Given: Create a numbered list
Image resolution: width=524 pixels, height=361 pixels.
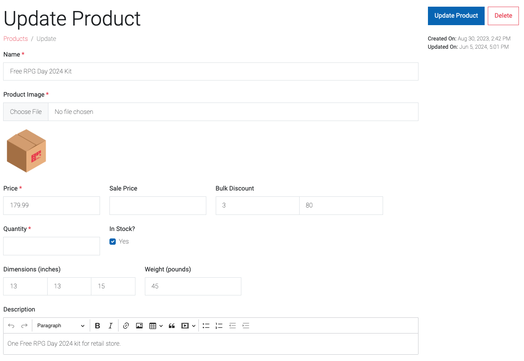Looking at the screenshot, I should [219, 326].
